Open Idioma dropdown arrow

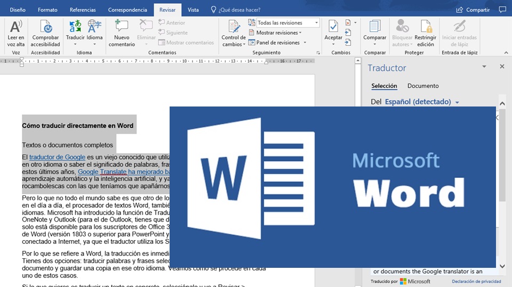[94, 44]
